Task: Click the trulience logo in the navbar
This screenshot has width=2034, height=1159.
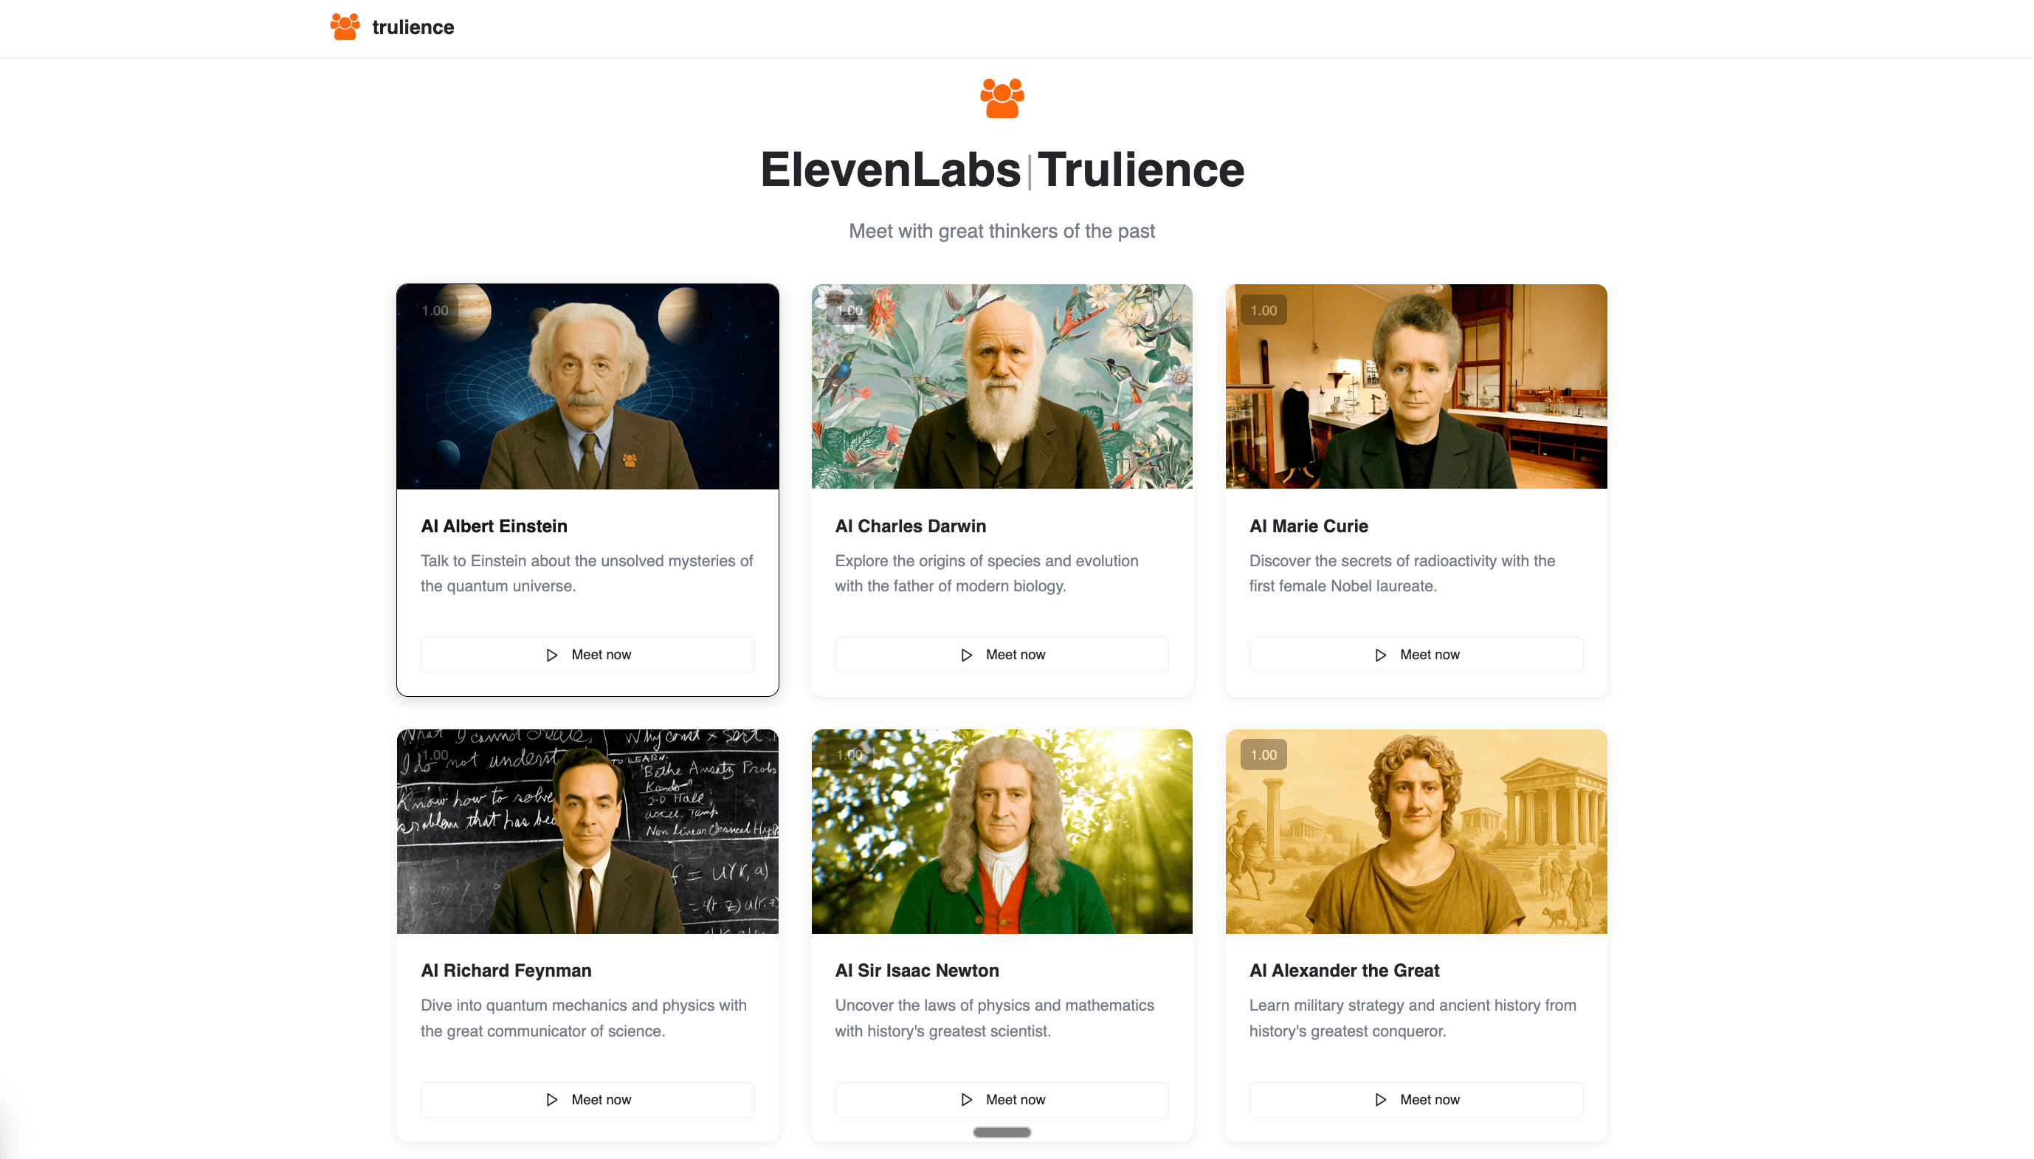Action: (x=390, y=27)
